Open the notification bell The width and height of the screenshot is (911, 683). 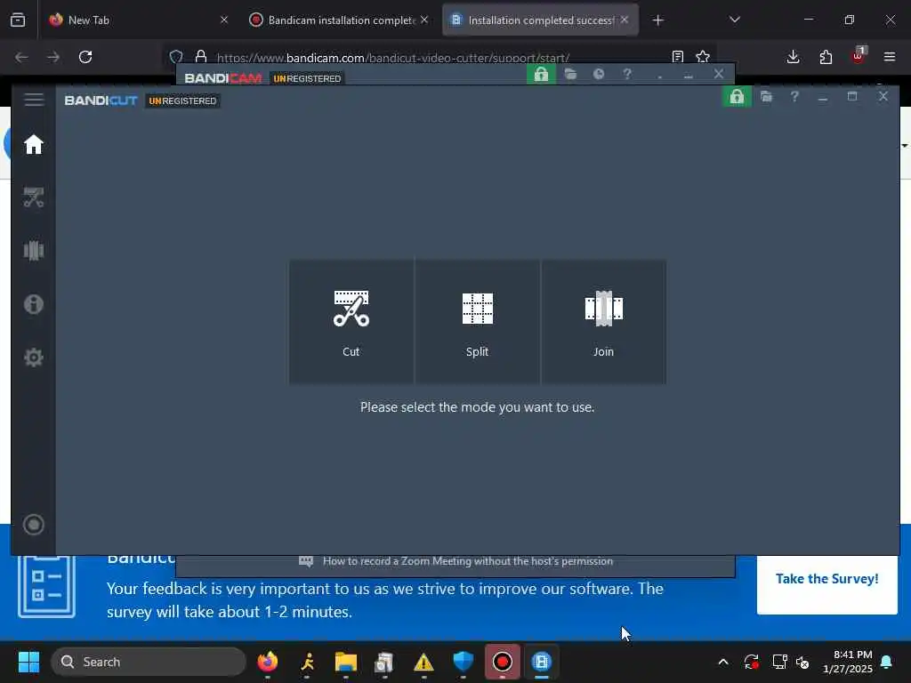click(887, 662)
